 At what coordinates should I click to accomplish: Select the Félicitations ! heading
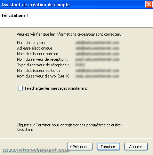15,15
